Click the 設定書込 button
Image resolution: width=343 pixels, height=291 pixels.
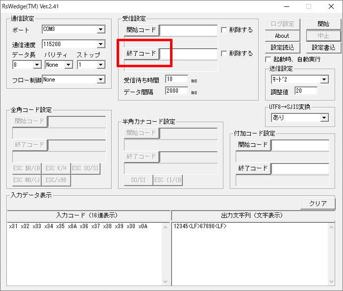point(323,48)
